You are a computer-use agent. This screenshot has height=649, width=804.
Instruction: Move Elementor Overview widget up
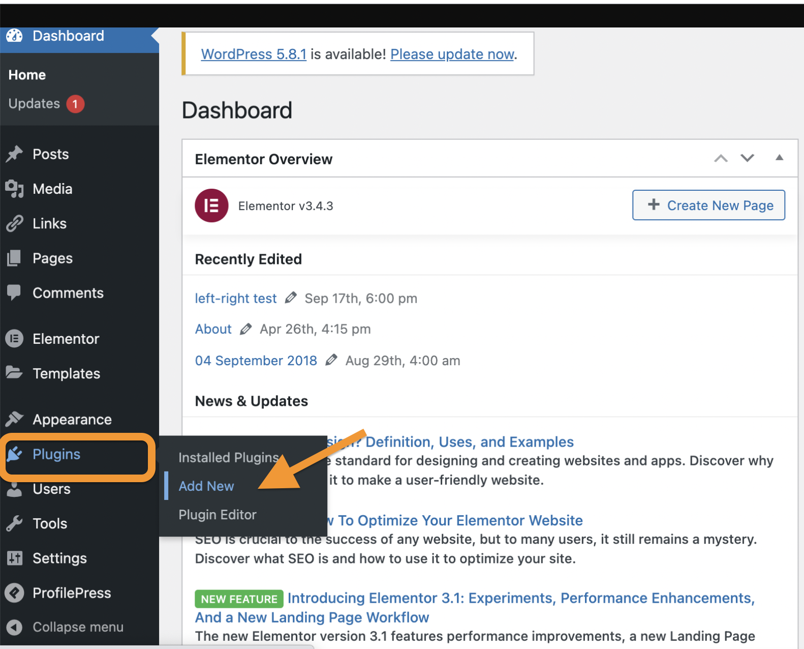tap(721, 158)
